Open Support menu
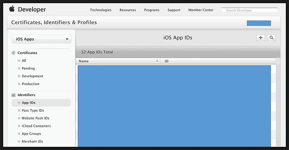 [x=174, y=10]
